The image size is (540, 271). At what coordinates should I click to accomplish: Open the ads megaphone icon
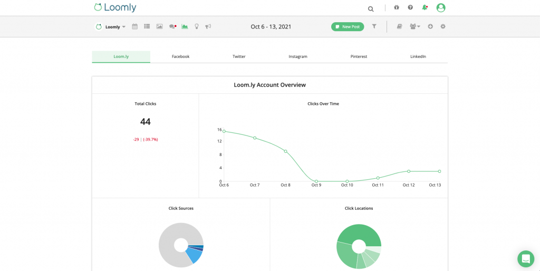click(208, 26)
